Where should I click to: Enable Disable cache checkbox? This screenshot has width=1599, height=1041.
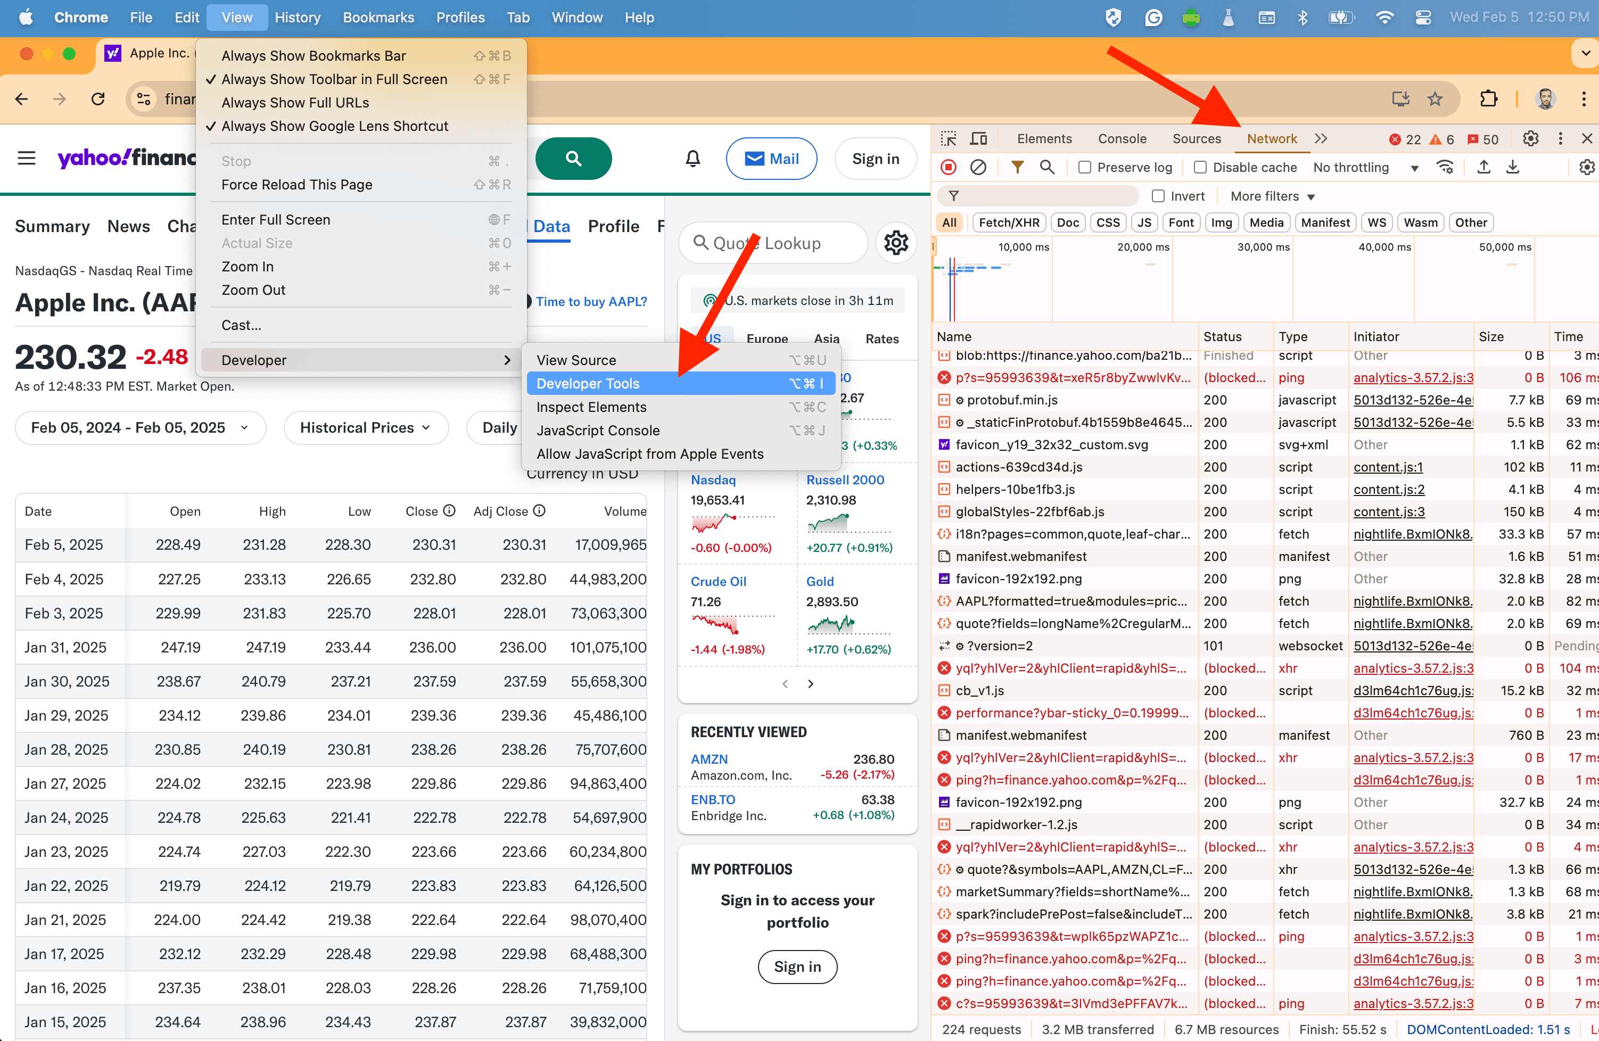point(1200,167)
